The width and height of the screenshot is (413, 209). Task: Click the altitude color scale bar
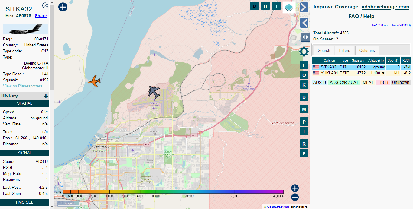(x=173, y=192)
